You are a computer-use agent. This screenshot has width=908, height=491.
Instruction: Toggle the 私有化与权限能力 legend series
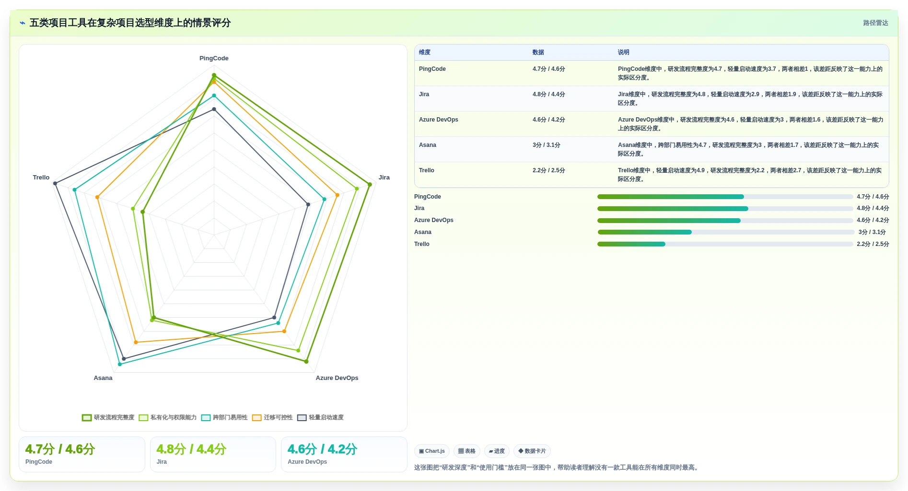coord(167,417)
